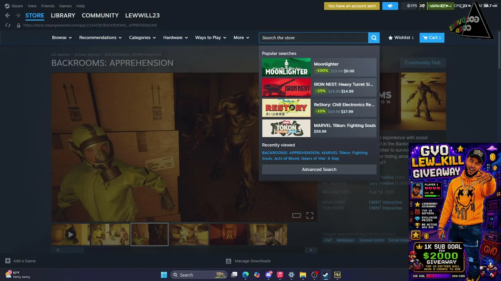The width and height of the screenshot is (501, 281).
Task: Move the thumbnail strip back with left arrow
Action: click(x=58, y=250)
